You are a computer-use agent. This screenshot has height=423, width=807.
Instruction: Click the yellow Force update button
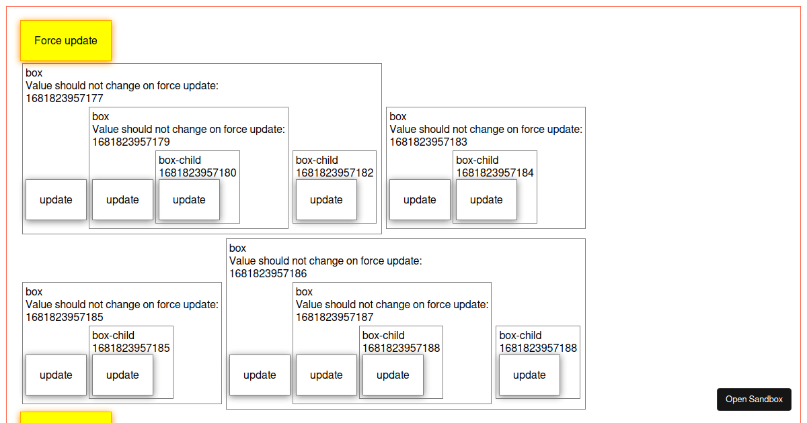coord(65,40)
